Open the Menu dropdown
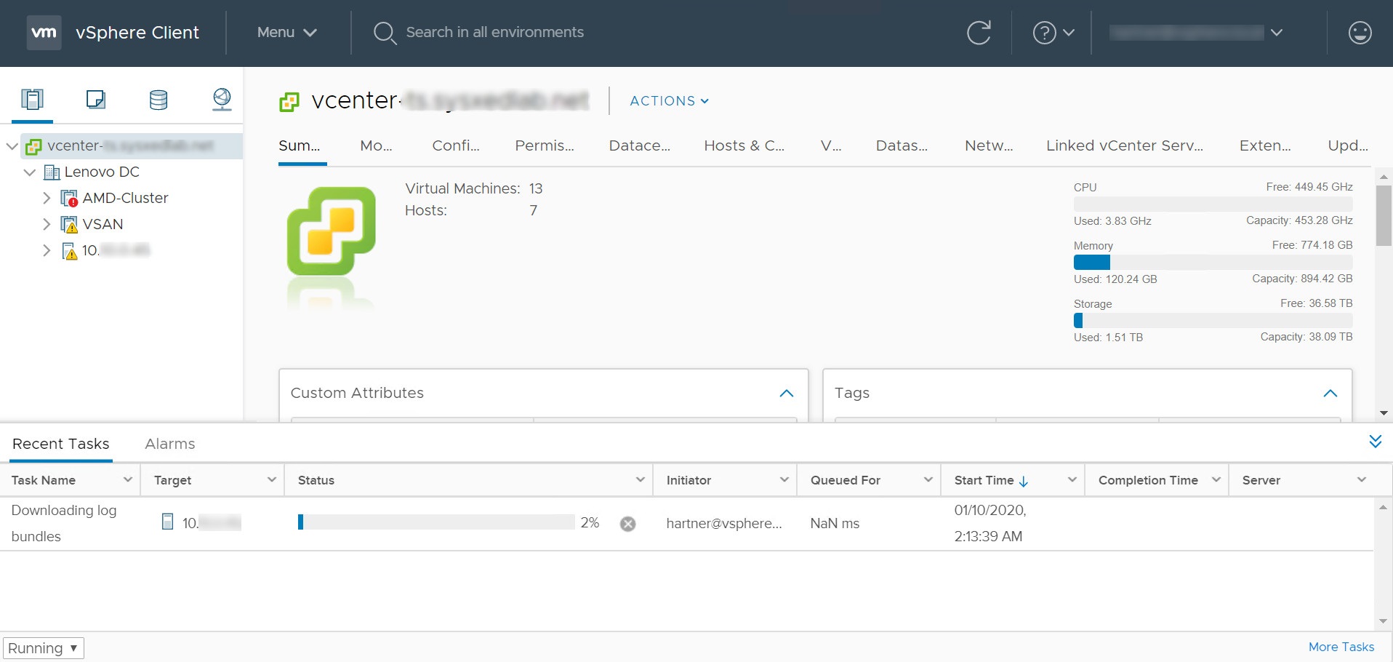 (287, 33)
